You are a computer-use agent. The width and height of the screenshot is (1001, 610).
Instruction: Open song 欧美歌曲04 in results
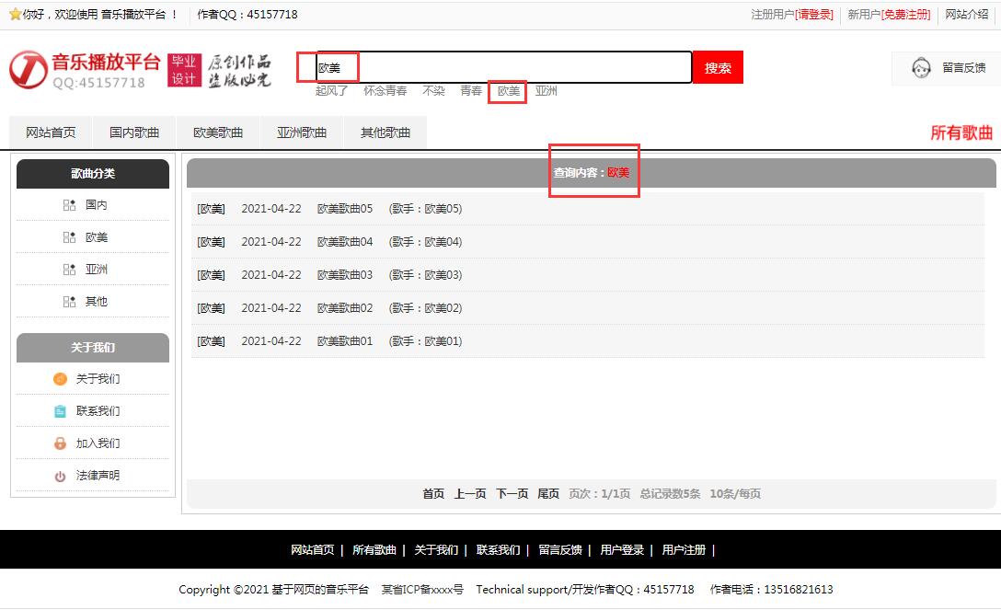click(x=345, y=242)
